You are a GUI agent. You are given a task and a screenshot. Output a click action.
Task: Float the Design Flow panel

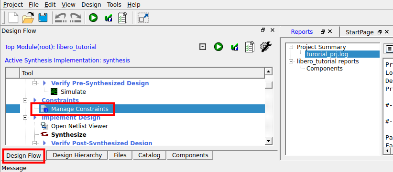point(263,30)
